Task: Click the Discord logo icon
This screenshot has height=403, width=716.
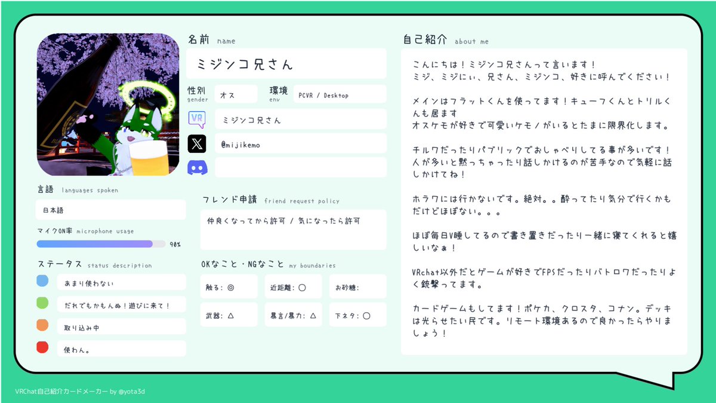Action: [x=197, y=168]
